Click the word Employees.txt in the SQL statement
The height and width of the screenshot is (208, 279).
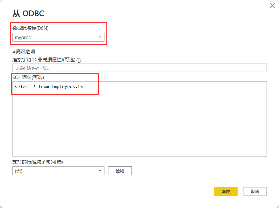pos(68,86)
